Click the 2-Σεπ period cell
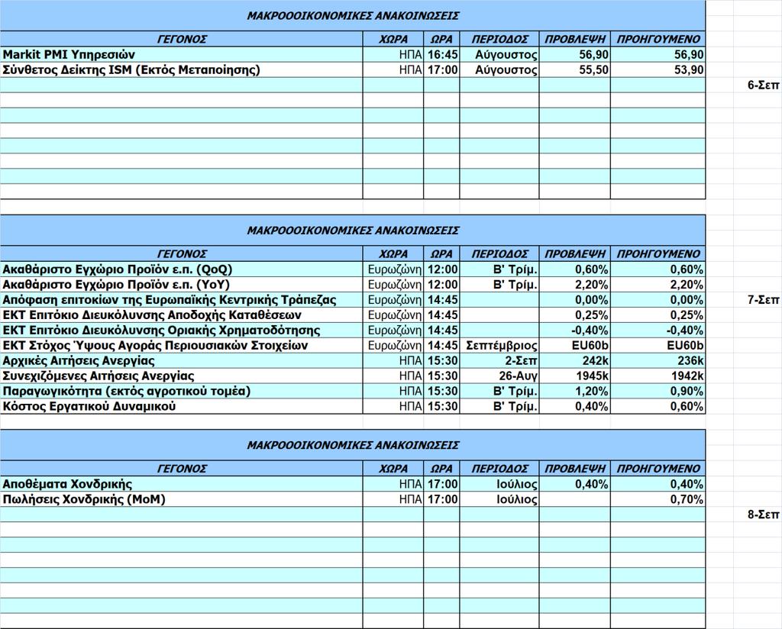Screen dimensions: 782x629 pyautogui.click(x=499, y=361)
